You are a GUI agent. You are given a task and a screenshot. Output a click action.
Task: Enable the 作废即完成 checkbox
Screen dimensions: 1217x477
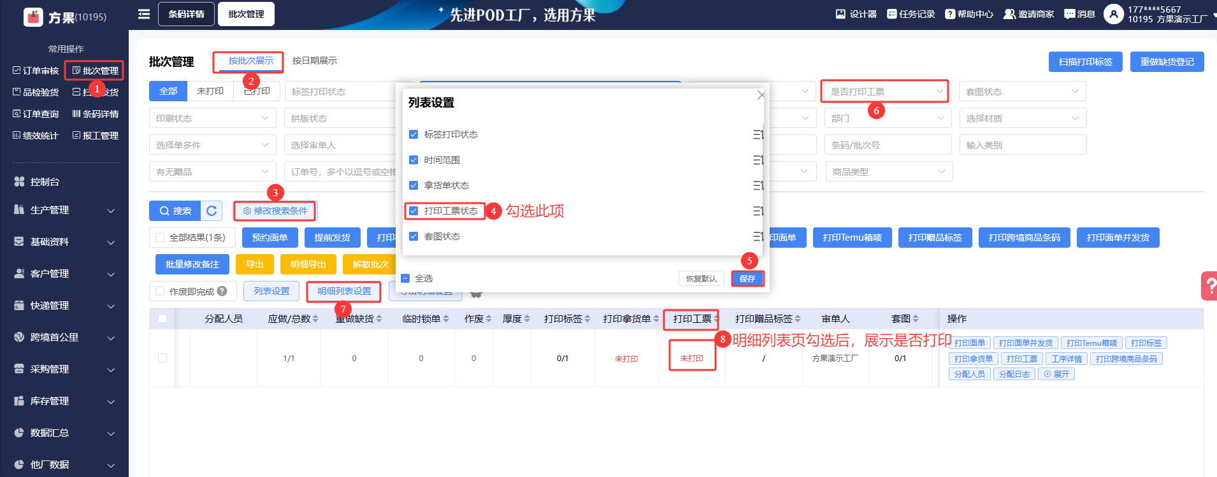tap(161, 291)
